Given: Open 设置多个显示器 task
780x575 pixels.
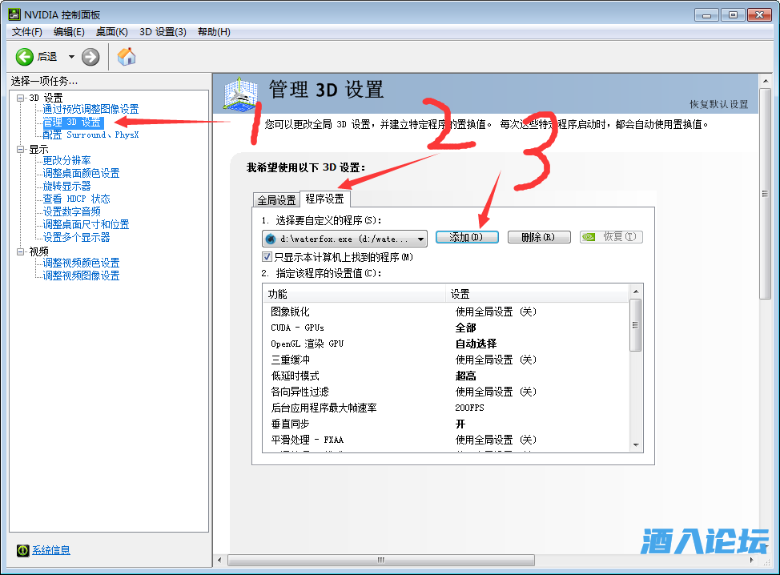Looking at the screenshot, I should click(76, 237).
